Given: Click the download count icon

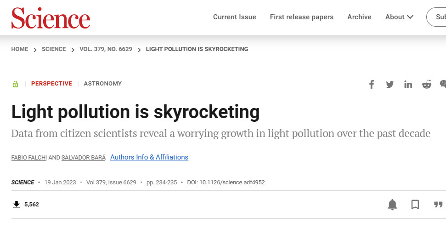Looking at the screenshot, I should [17, 205].
